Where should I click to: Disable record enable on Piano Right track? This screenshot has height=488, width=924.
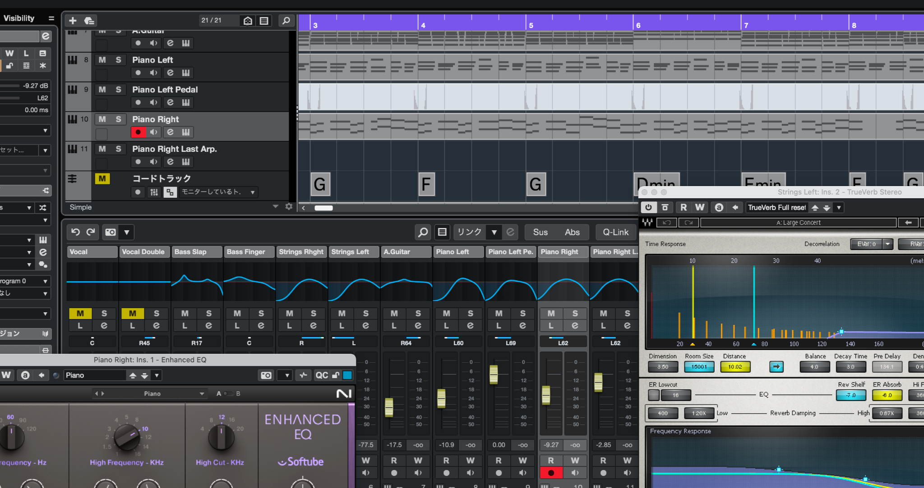point(138,132)
